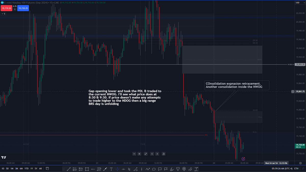This screenshot has height=172, width=306.
Task: Select the Text tool from the drawing toolbar
Action: pyautogui.click(x=111, y=169)
